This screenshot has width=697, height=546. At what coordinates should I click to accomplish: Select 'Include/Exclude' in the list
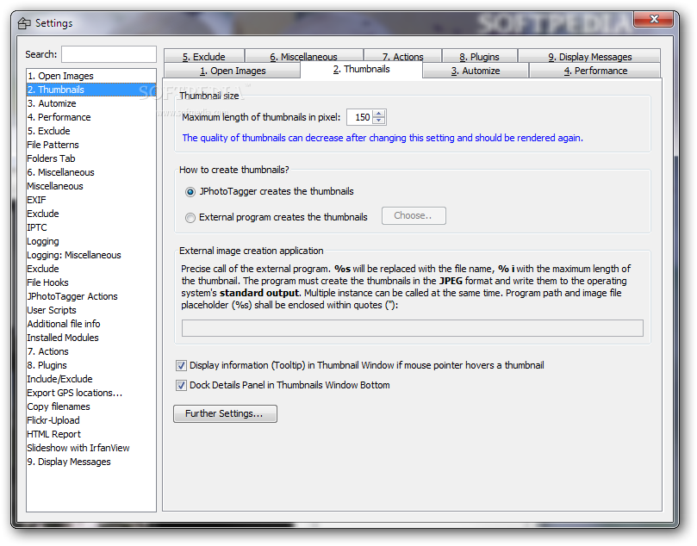(x=91, y=379)
